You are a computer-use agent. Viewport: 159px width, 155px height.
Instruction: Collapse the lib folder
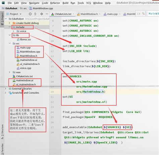pyautogui.click(x=10, y=35)
